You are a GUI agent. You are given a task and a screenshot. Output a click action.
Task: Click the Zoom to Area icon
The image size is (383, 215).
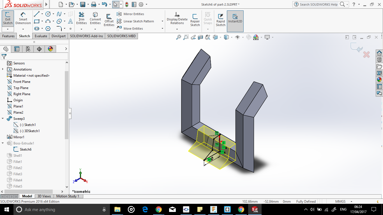tap(186, 37)
